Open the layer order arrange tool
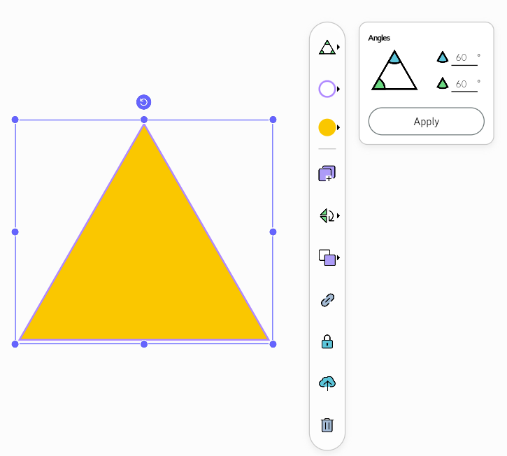The height and width of the screenshot is (456, 507). coord(327,258)
